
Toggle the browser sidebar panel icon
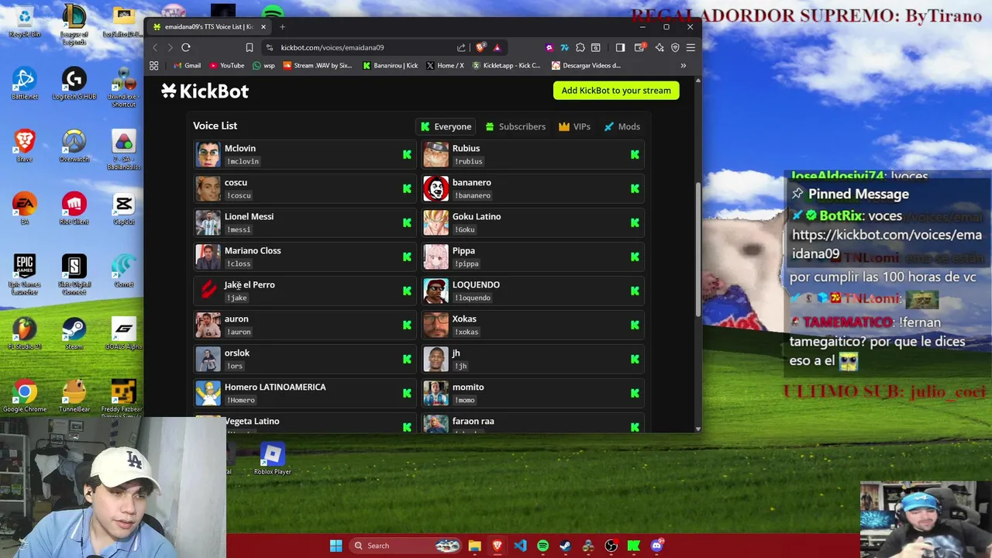pyautogui.click(x=620, y=47)
